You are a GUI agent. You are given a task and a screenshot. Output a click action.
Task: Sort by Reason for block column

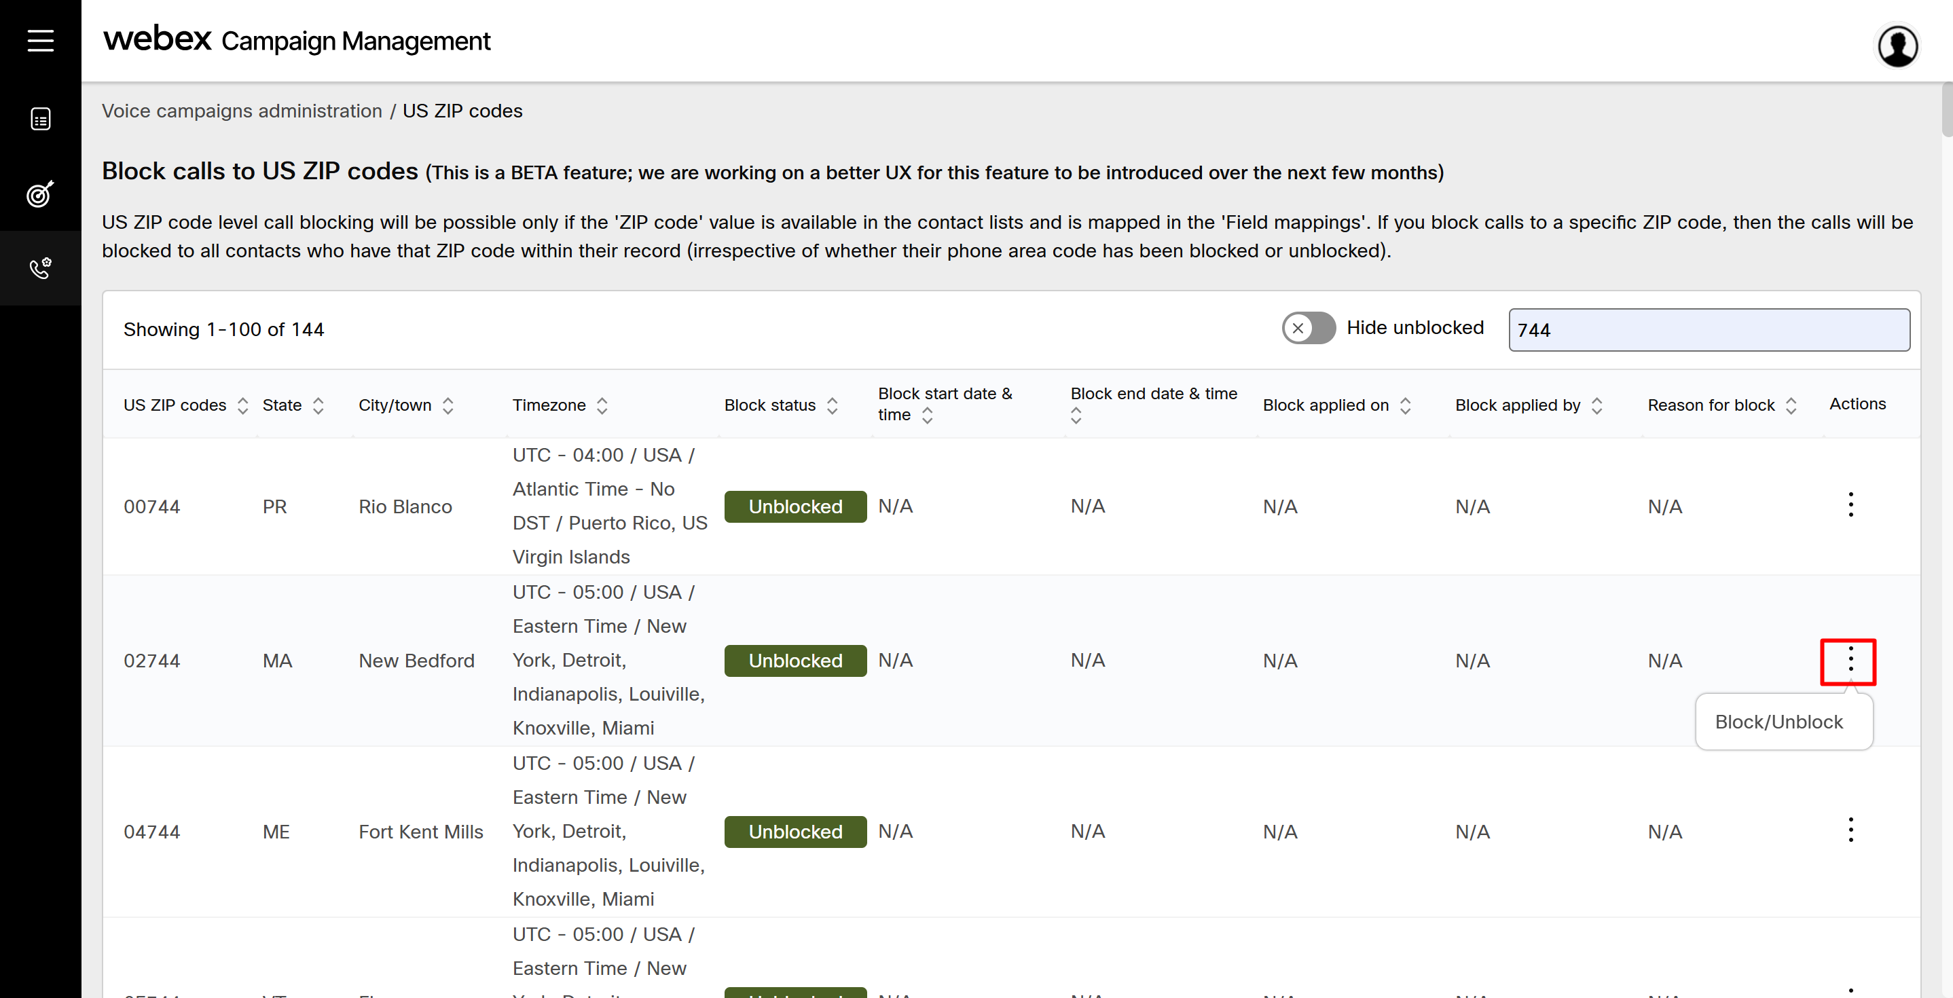point(1791,405)
